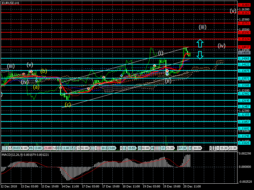Select the white (iv) label on the right
Viewport: 254px width, 190px height.
(221, 46)
